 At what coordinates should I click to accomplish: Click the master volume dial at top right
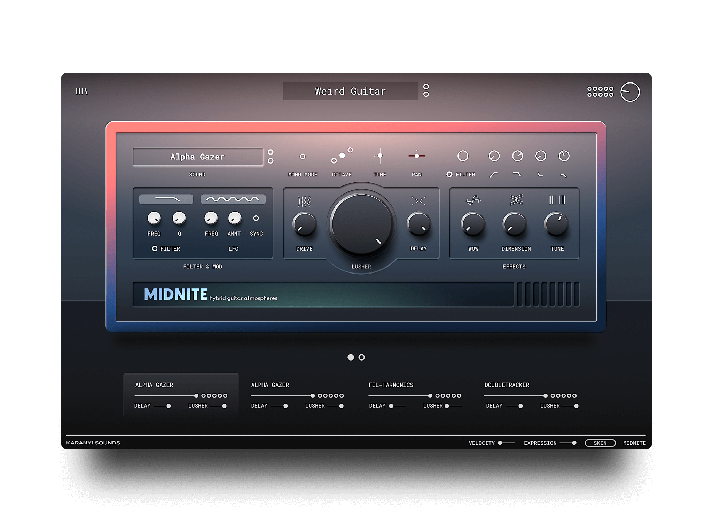(x=630, y=92)
